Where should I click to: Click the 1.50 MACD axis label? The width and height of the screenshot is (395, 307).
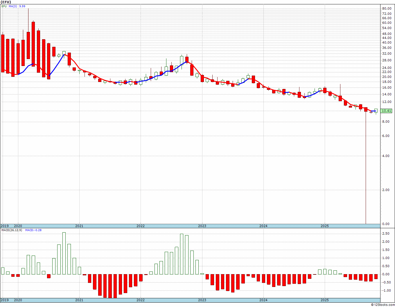[x=386, y=250]
